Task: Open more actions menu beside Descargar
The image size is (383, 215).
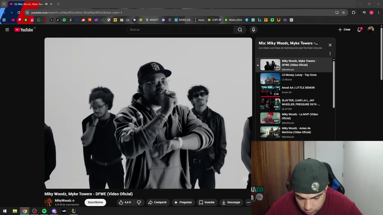Action: tap(248, 202)
